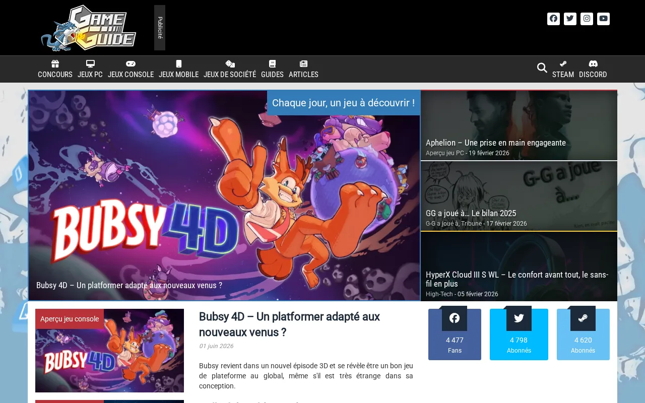The height and width of the screenshot is (403, 645).
Task: Click the 'G-G a joué à' category link
Action: [x=441, y=224]
